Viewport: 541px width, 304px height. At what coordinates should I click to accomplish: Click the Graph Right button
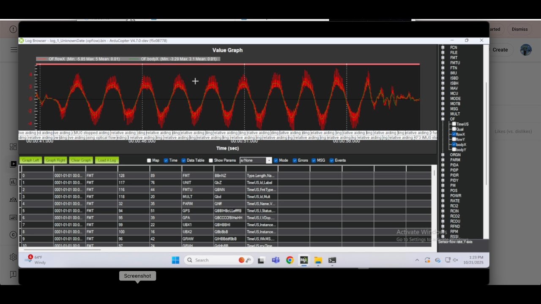55,160
